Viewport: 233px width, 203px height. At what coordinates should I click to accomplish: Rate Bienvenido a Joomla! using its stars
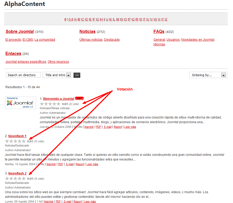50,104
